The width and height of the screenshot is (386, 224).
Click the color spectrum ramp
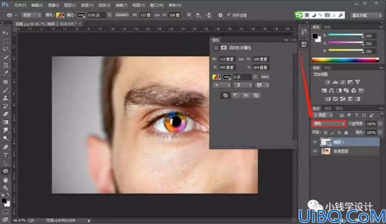(345, 60)
